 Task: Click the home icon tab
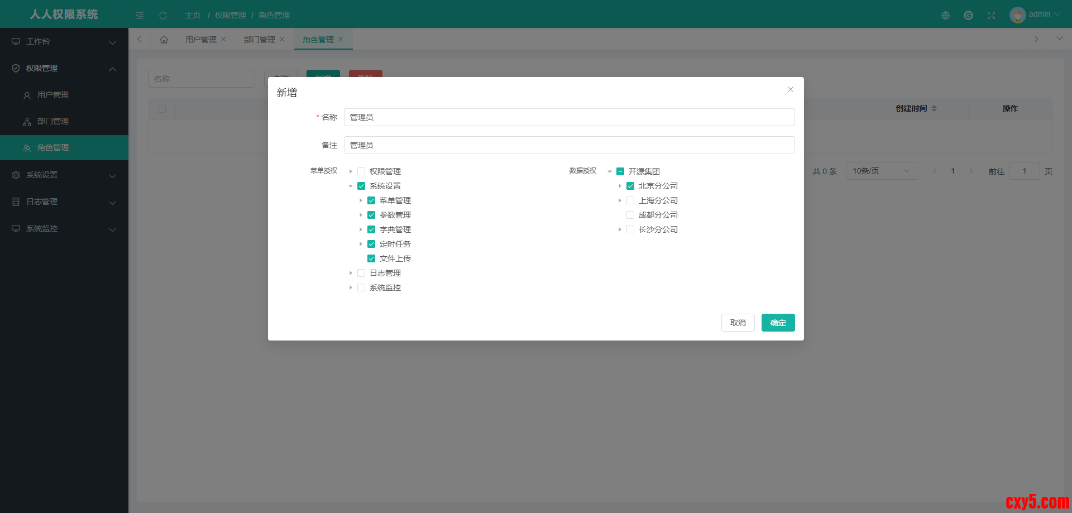[164, 40]
